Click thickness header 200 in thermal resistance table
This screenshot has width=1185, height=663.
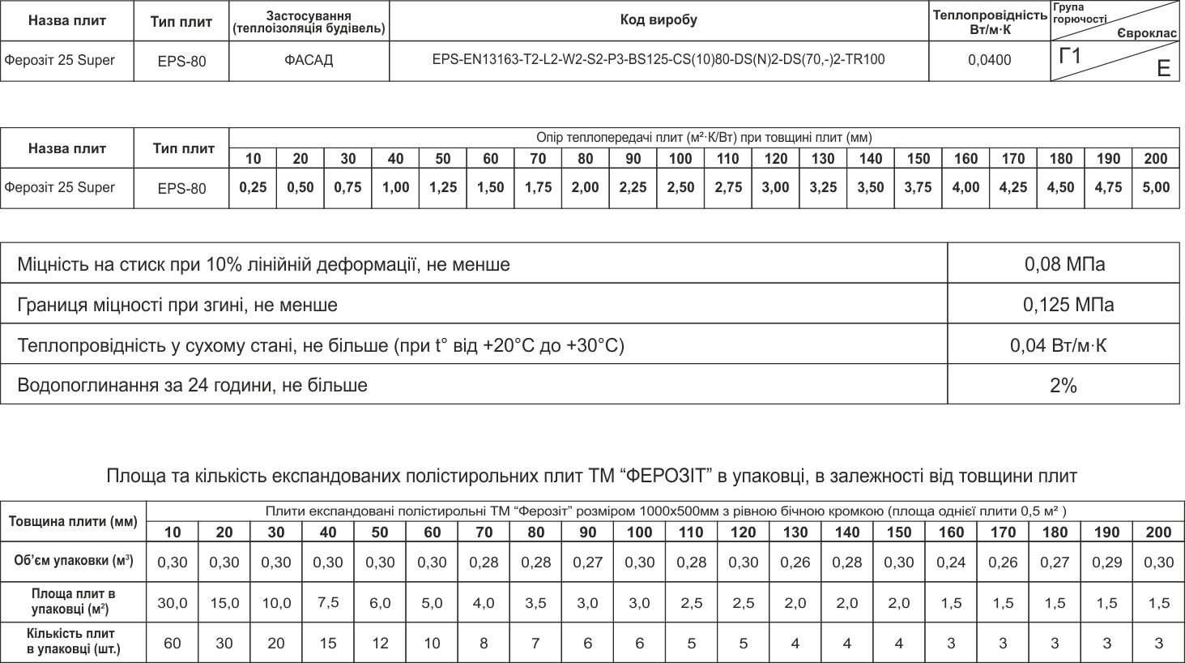[x=1156, y=159]
